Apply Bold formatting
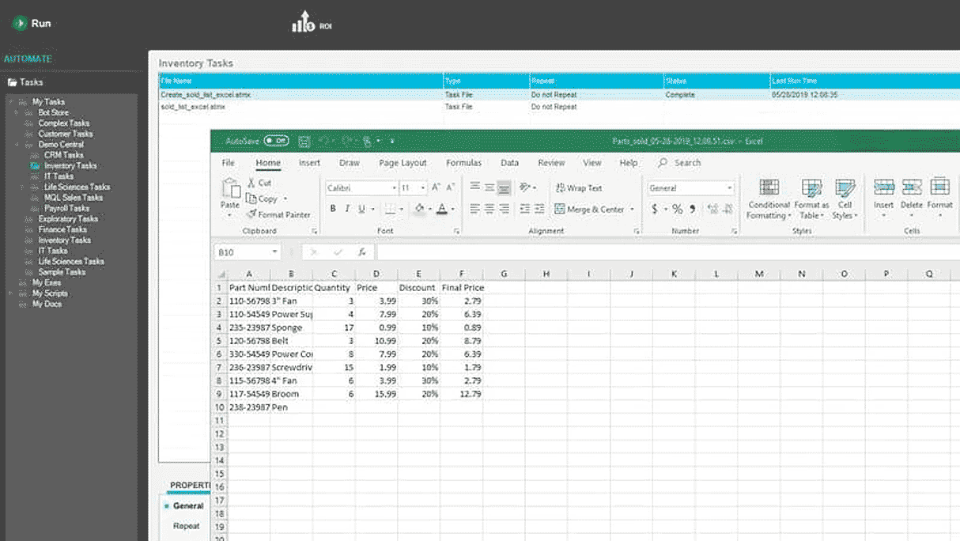 (x=333, y=209)
